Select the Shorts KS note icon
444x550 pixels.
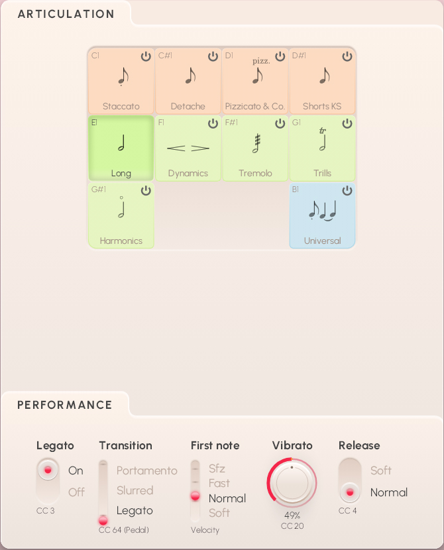324,76
